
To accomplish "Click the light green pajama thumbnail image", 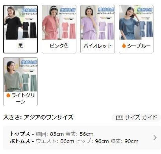I will point(20,75).
